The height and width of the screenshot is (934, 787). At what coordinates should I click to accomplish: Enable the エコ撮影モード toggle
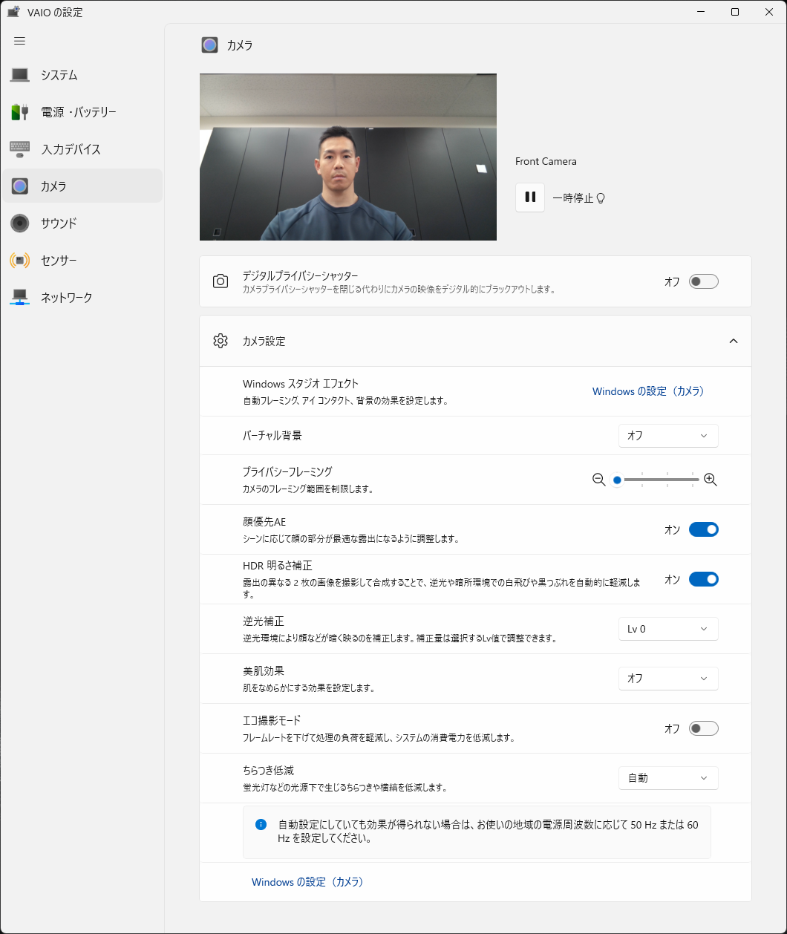click(703, 728)
